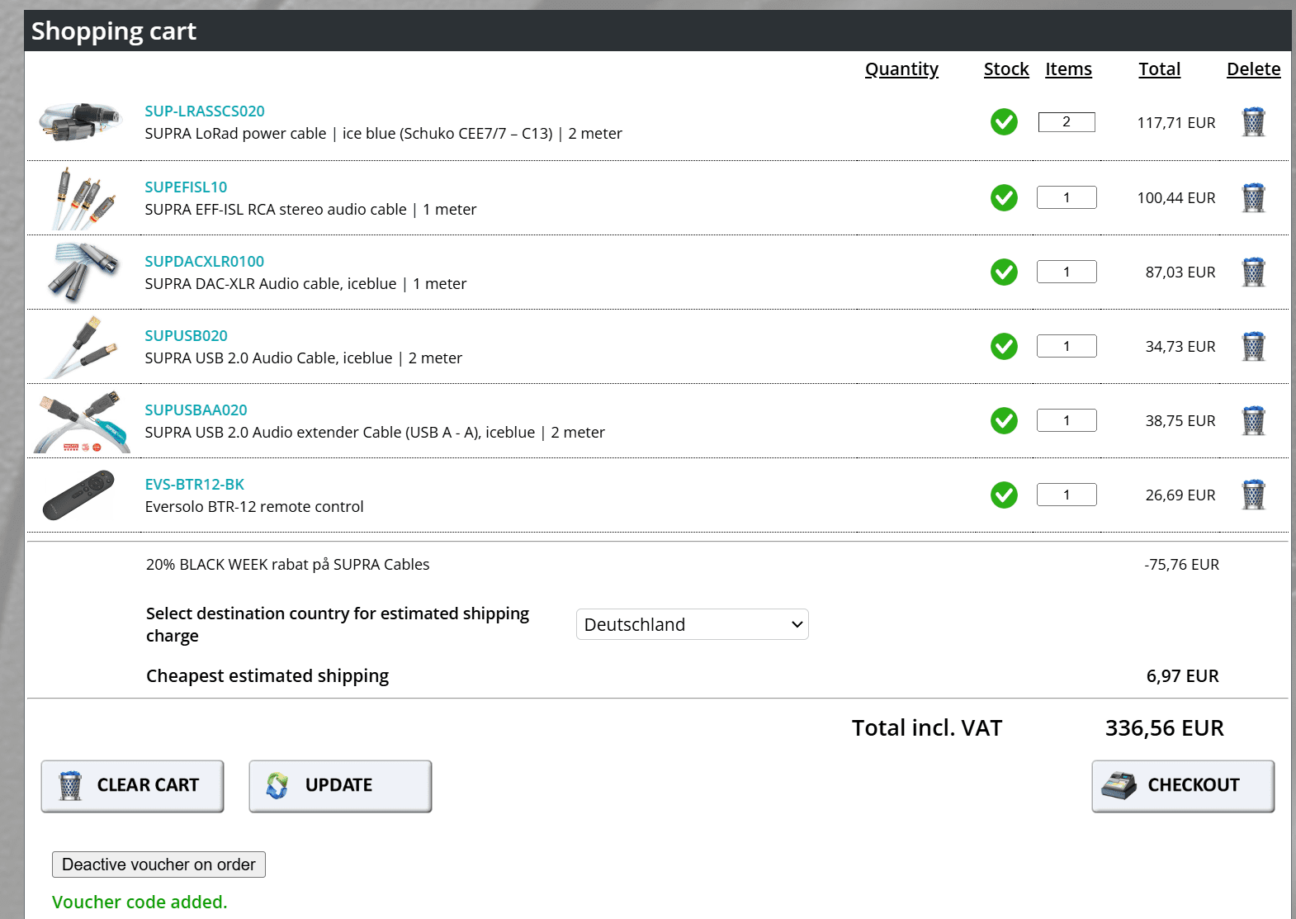Viewport: 1296px width, 919px height.
Task: Open the SUPEFISL10 product link
Action: click(x=186, y=187)
